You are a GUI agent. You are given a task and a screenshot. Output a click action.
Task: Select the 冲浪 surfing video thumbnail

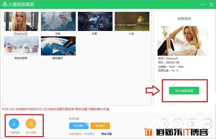tap(58, 21)
